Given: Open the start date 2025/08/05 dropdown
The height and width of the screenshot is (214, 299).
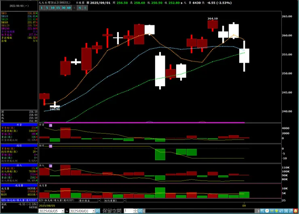Looking at the screenshot, I should click(63, 211).
